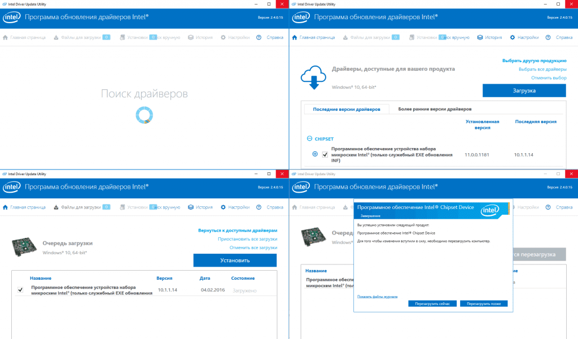Click Intel logo in top-left window header

click(x=12, y=17)
